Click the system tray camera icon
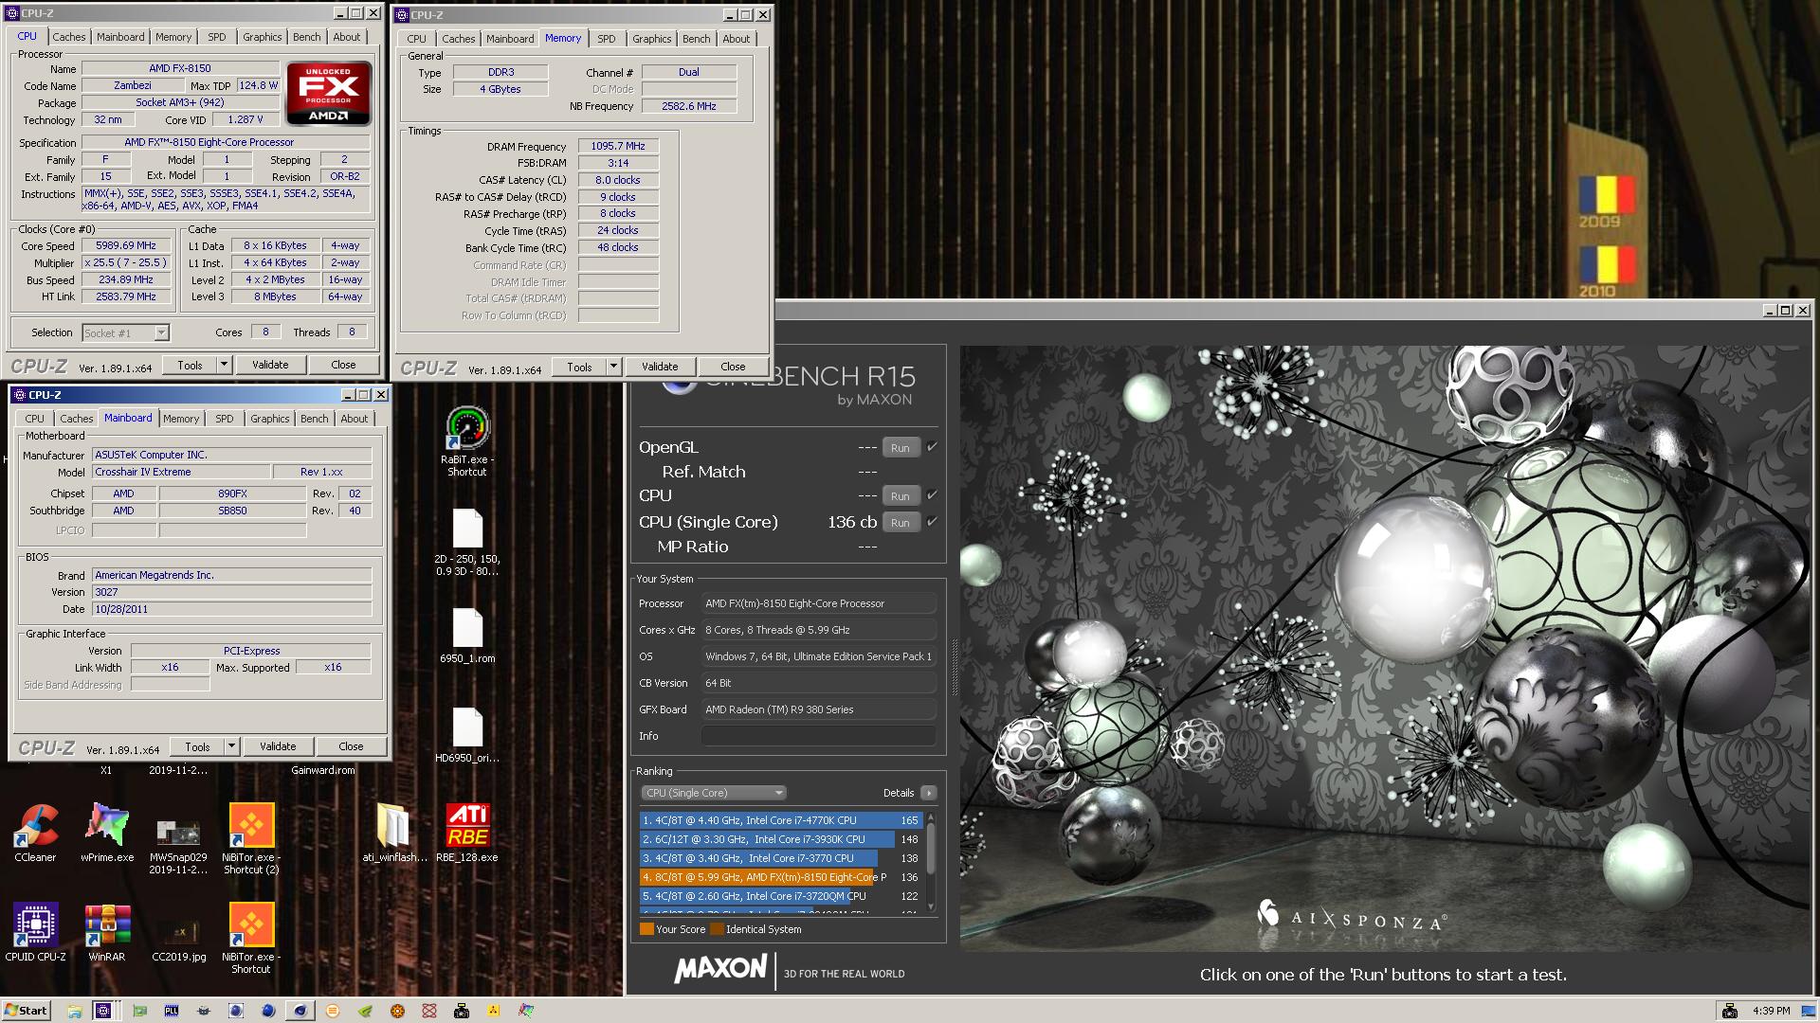 (x=1730, y=1011)
